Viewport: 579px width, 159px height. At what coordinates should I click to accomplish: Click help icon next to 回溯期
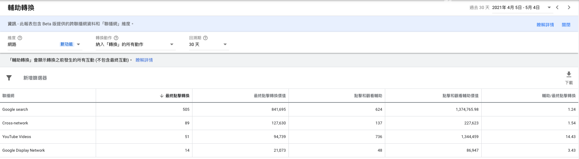pos(205,38)
